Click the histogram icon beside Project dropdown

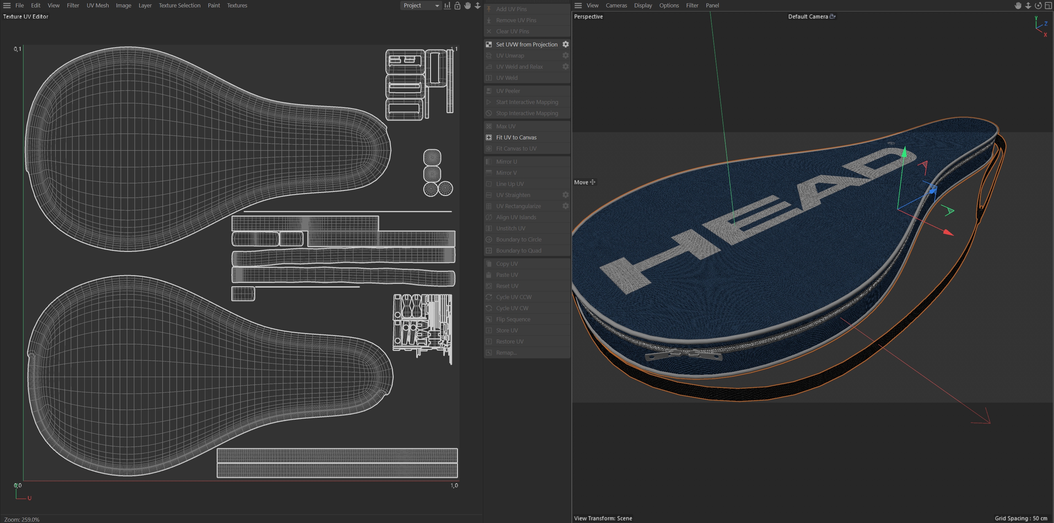[447, 5]
